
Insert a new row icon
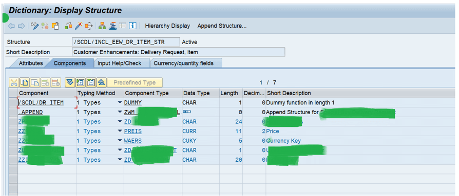click(x=45, y=82)
